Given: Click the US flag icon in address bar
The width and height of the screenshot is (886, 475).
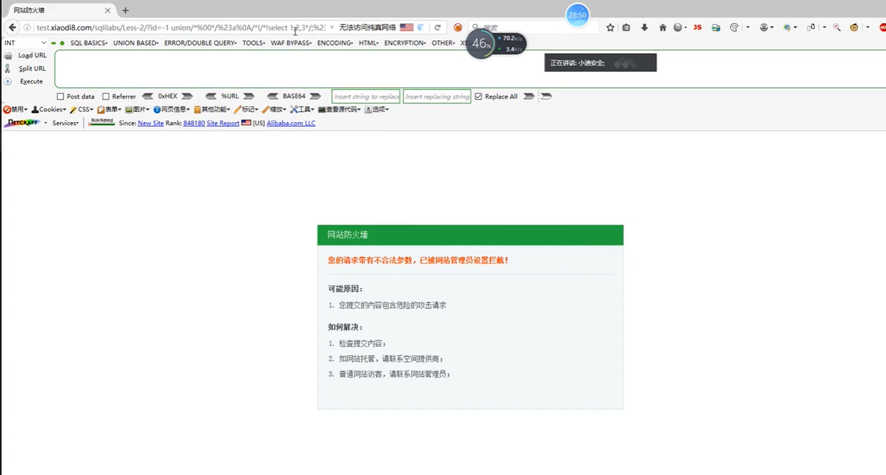Looking at the screenshot, I should [407, 27].
